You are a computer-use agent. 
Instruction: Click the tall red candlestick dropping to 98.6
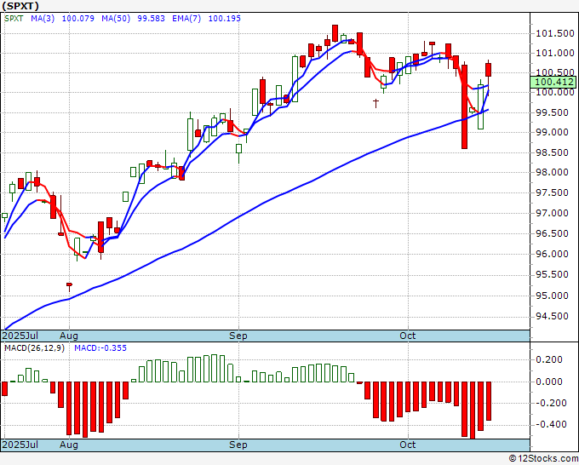[x=464, y=107]
